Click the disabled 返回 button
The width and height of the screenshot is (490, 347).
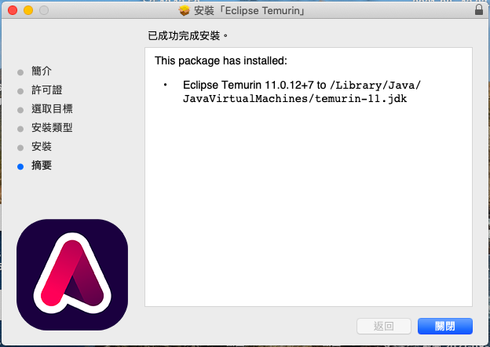coord(384,326)
